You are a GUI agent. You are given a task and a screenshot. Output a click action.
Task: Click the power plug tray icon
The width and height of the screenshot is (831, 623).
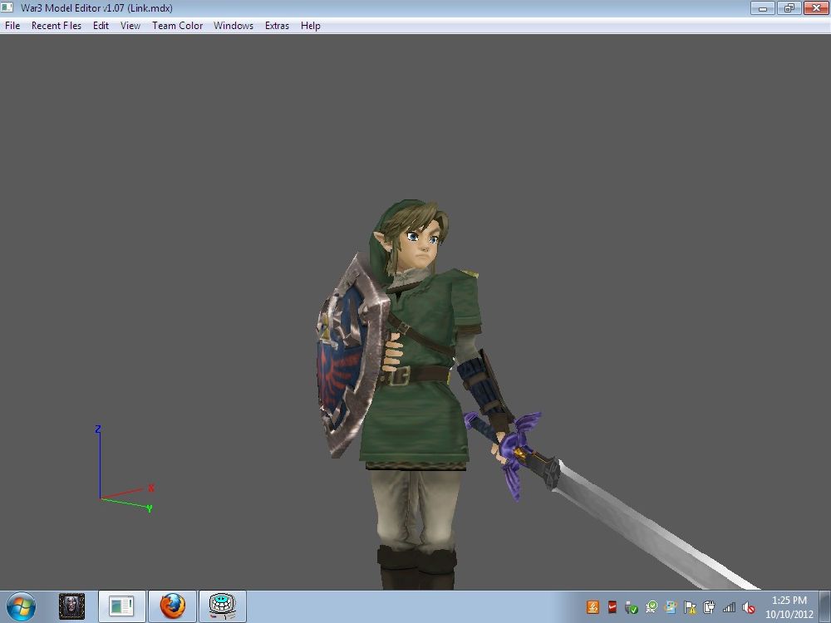pos(709,607)
